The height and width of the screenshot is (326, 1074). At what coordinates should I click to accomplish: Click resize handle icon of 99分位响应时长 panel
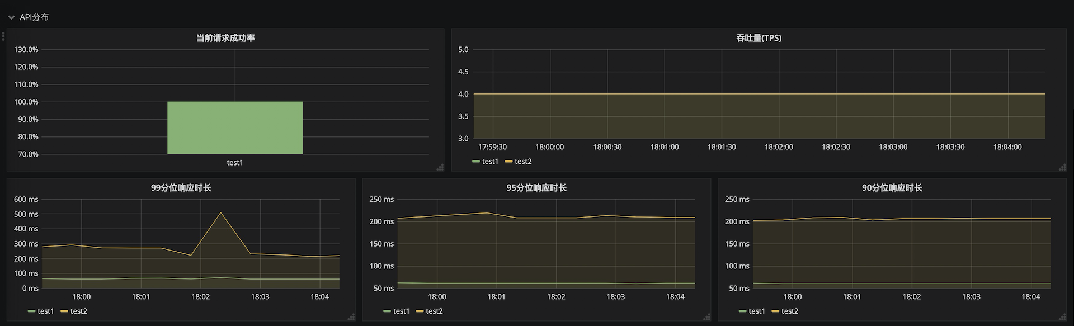coord(351,317)
